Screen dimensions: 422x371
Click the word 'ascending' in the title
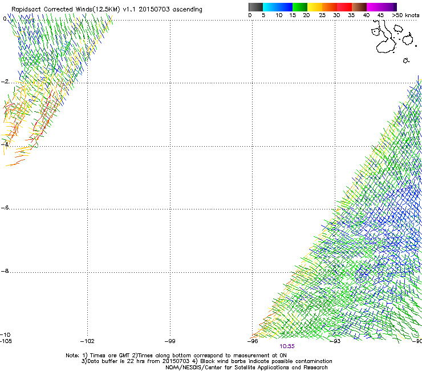(x=187, y=10)
